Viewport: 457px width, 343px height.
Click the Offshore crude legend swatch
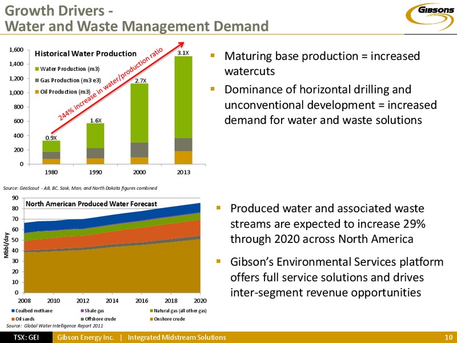83,319
